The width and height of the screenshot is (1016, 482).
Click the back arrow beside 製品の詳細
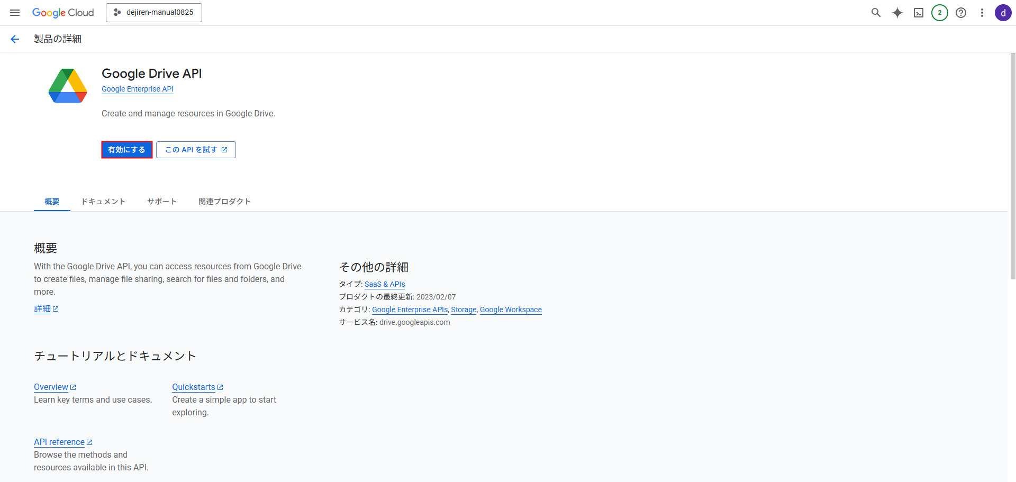[15, 39]
